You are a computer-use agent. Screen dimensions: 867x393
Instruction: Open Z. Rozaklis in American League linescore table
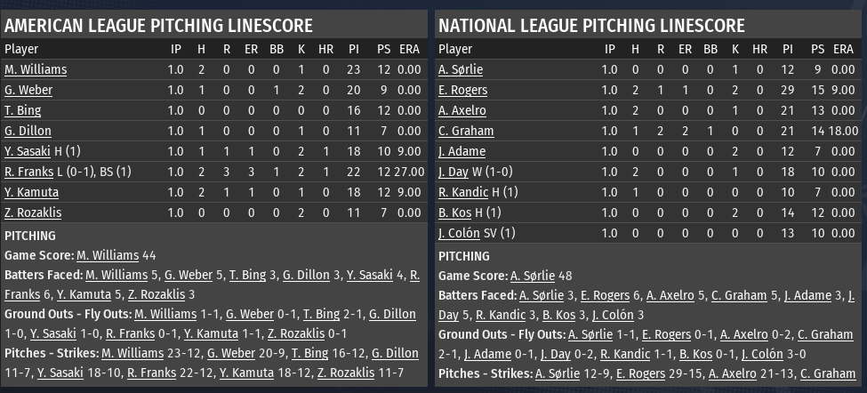click(34, 213)
